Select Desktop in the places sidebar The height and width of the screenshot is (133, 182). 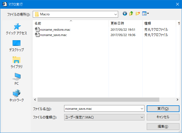(17, 46)
